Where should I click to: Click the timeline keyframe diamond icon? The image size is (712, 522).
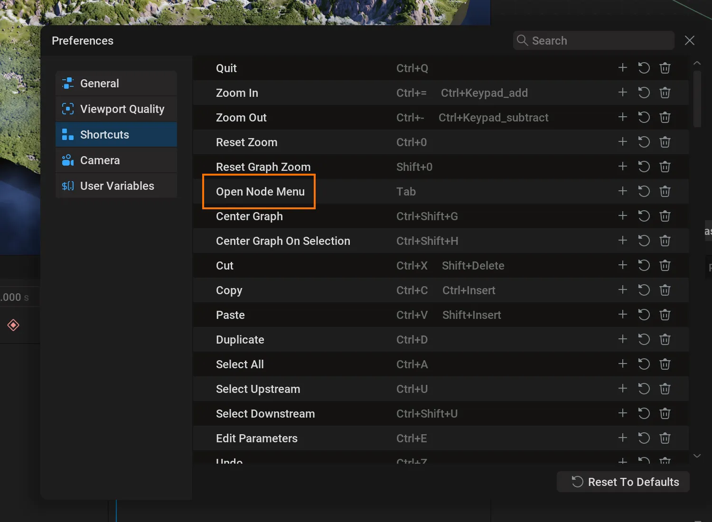[13, 325]
